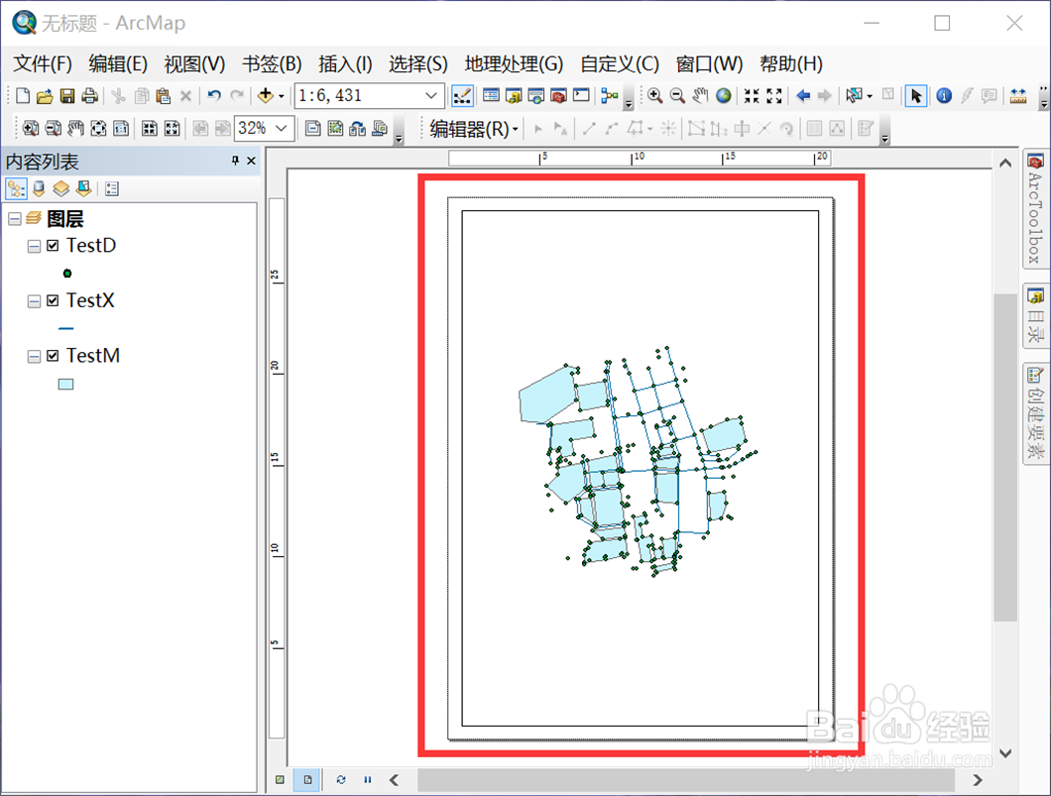Image resolution: width=1051 pixels, height=796 pixels.
Task: Undo the last action
Action: (x=214, y=96)
